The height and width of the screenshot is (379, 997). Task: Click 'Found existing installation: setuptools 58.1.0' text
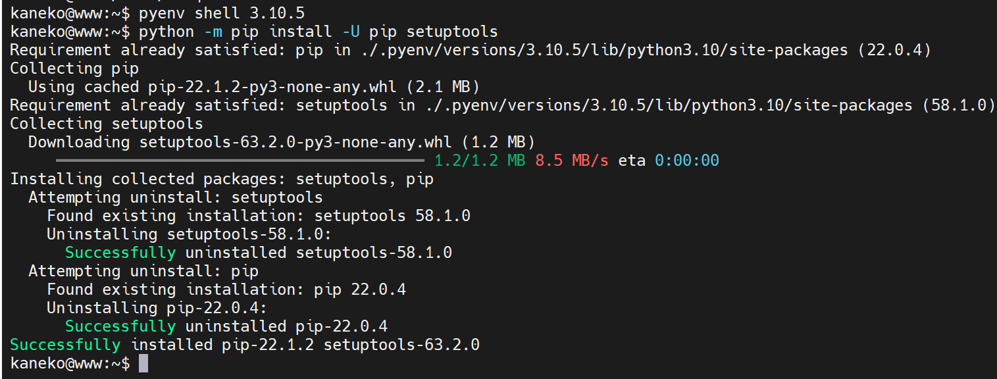(x=259, y=216)
